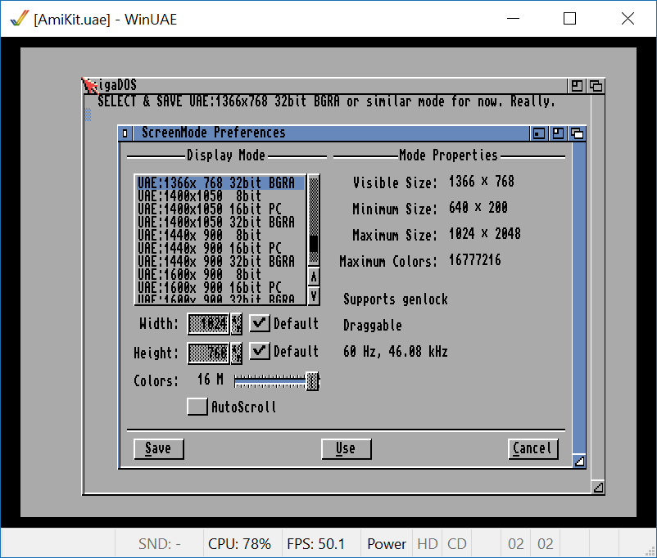
Task: Click the Height input field
Action: 208,353
